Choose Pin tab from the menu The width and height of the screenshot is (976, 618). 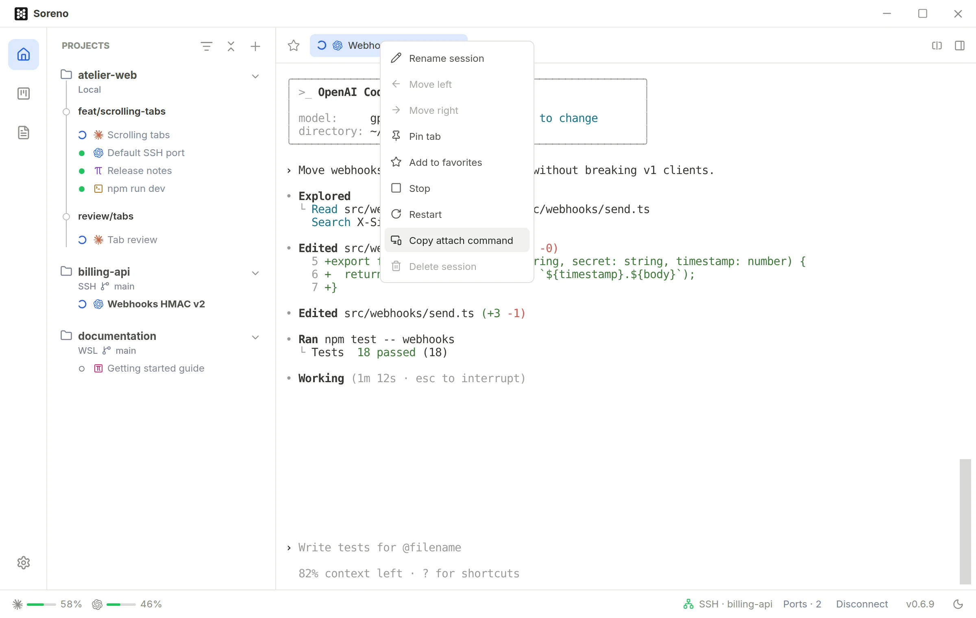[457, 137]
